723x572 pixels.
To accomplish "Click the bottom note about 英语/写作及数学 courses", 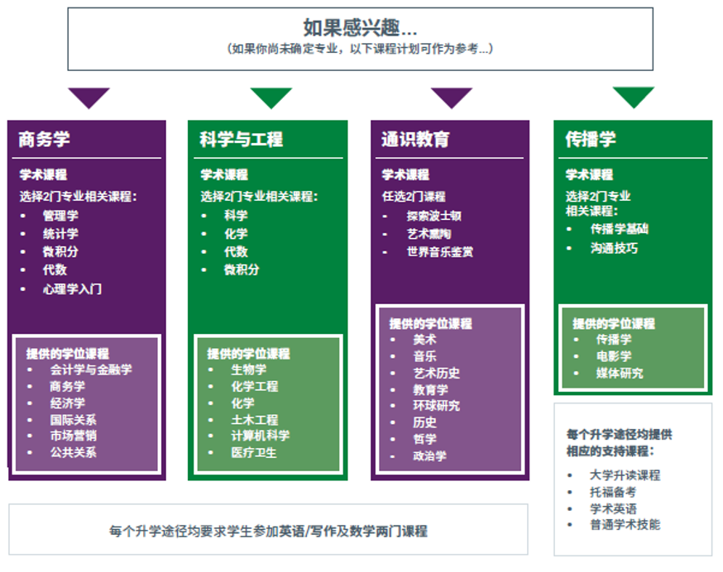I will [x=268, y=530].
